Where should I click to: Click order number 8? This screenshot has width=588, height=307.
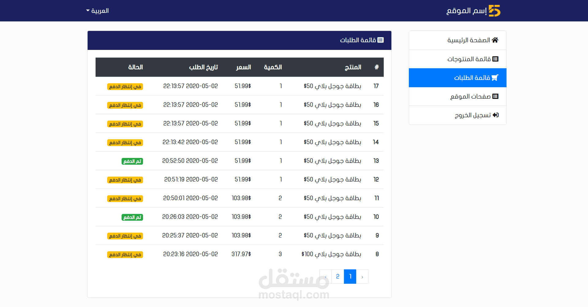(377, 254)
